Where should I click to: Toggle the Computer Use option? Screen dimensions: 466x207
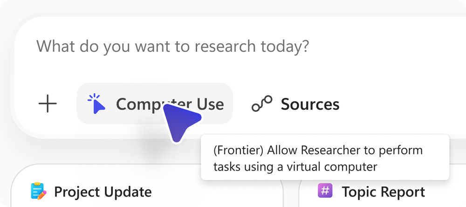[154, 103]
